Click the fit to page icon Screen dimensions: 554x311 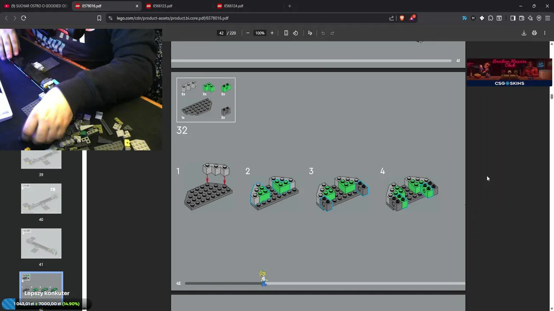286,33
